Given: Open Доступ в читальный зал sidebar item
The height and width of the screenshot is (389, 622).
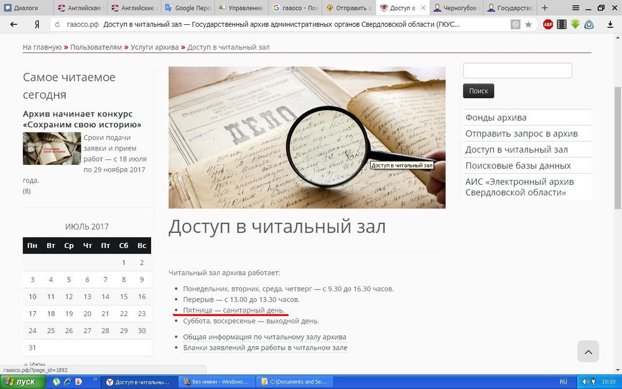Looking at the screenshot, I should 516,149.
